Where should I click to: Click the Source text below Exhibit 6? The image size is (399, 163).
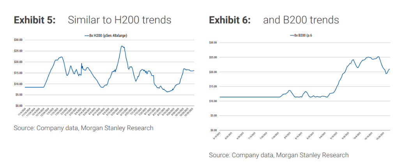279,155
